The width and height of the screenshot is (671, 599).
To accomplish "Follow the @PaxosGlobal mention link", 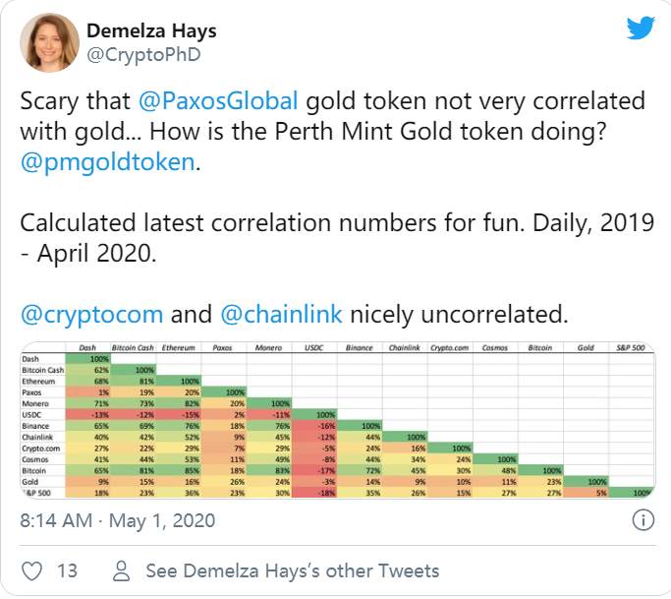I will pos(218,101).
